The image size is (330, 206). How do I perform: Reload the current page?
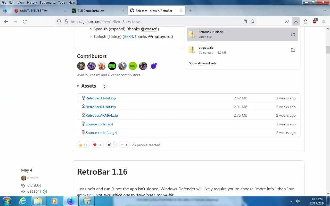[25, 22]
